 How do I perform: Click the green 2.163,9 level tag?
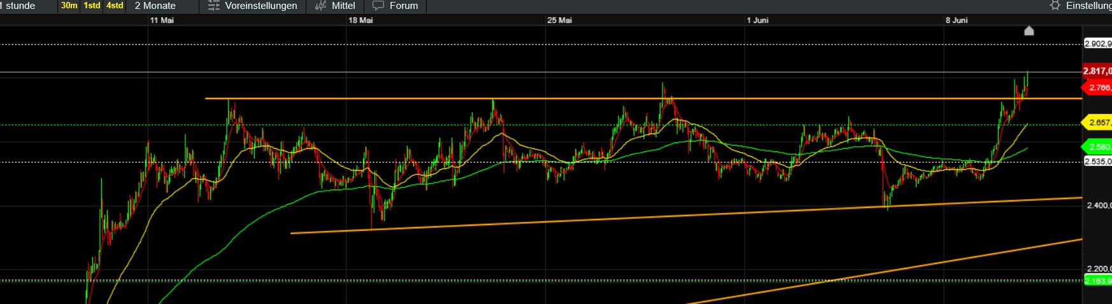coord(1098,280)
